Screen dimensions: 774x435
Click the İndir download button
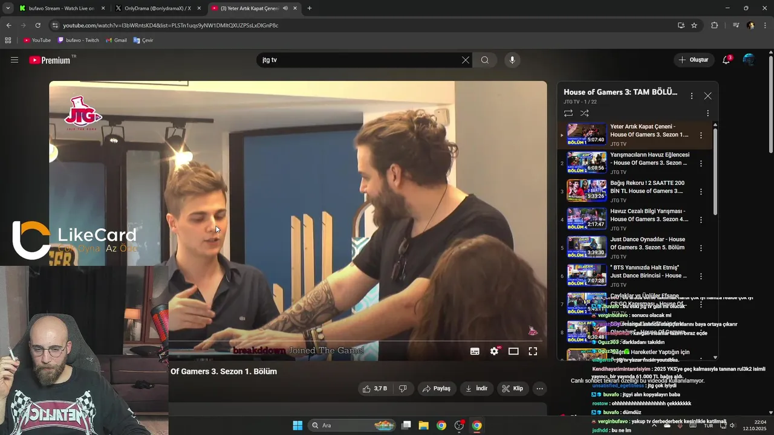coord(476,388)
